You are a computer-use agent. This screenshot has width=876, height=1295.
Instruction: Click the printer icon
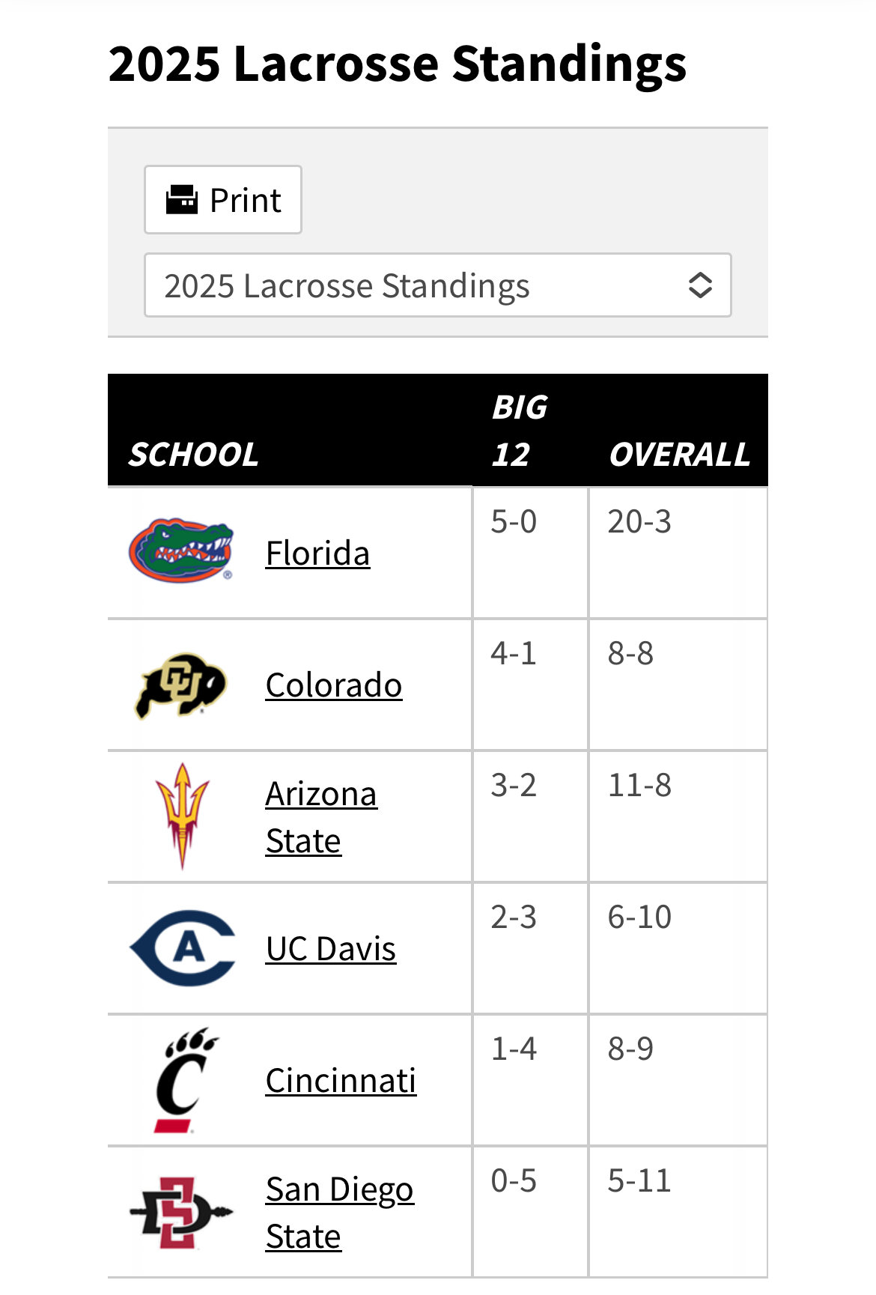pyautogui.click(x=181, y=200)
